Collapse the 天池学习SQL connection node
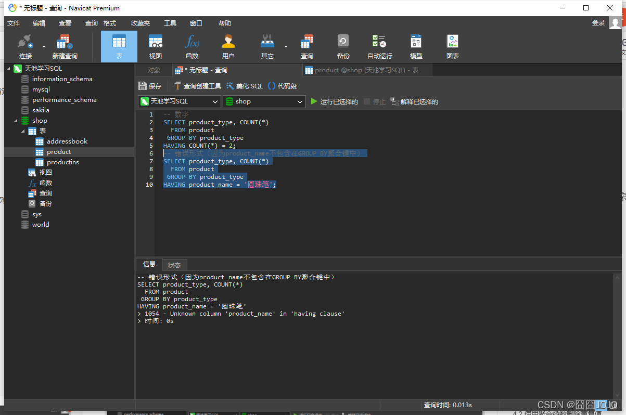 pyautogui.click(x=8, y=69)
